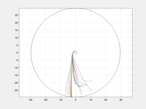
Task: Click the x-axis tick label 30
Action: 121,100
